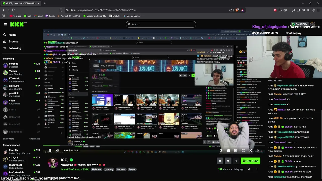Screen dimensions: 322x181
Task: Open the three-dot video options menu
Action: 257,169
